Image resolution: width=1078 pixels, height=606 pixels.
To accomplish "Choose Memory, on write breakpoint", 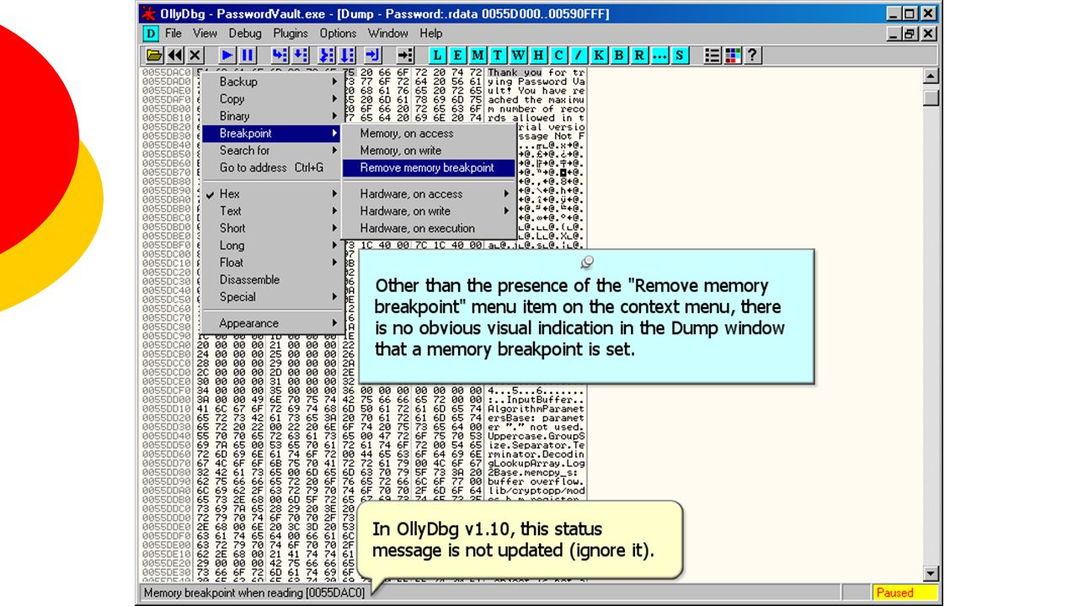I will tap(429, 151).
